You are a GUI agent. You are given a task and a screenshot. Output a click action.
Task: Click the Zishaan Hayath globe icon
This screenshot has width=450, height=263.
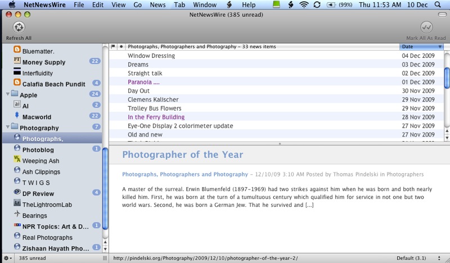coord(17,247)
